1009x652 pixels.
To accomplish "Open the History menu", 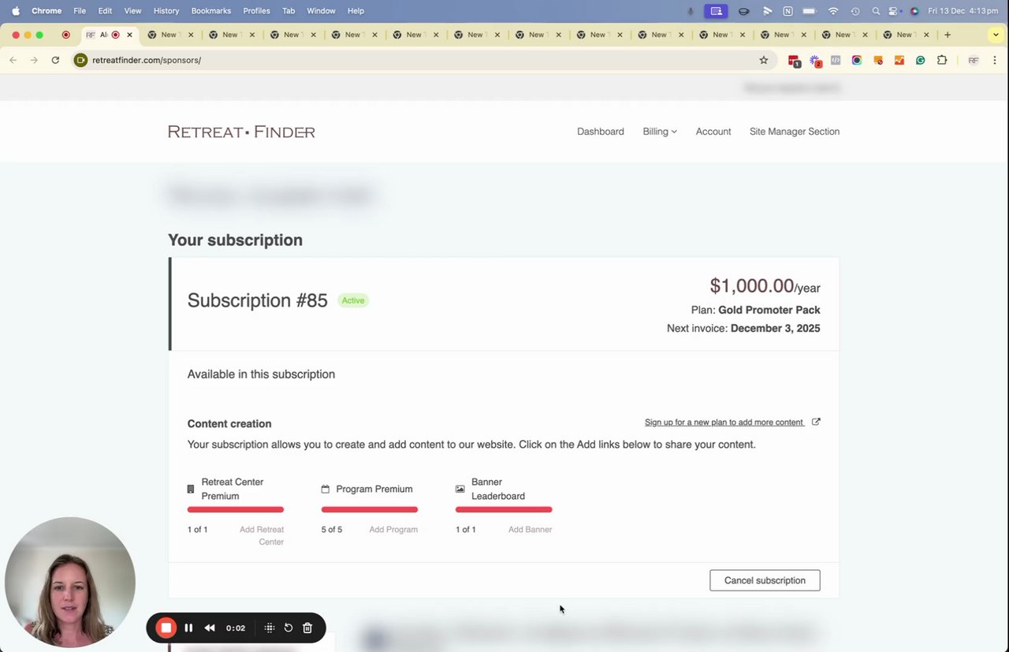I will click(x=166, y=11).
